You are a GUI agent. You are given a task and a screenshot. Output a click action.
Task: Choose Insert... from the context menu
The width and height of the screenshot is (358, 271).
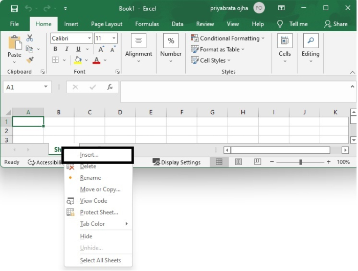point(89,155)
